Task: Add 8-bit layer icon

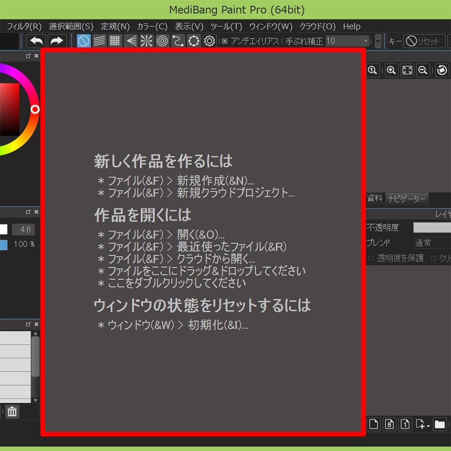Action: [389, 424]
